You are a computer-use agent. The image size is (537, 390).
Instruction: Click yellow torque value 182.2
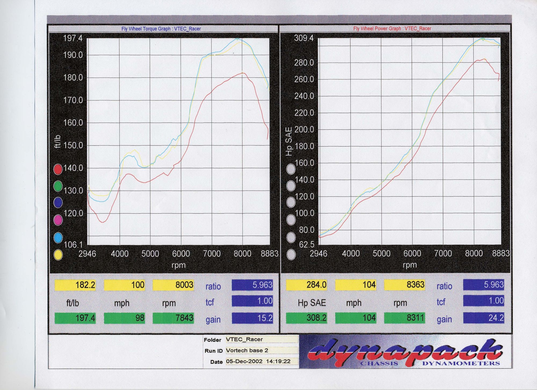coord(75,285)
